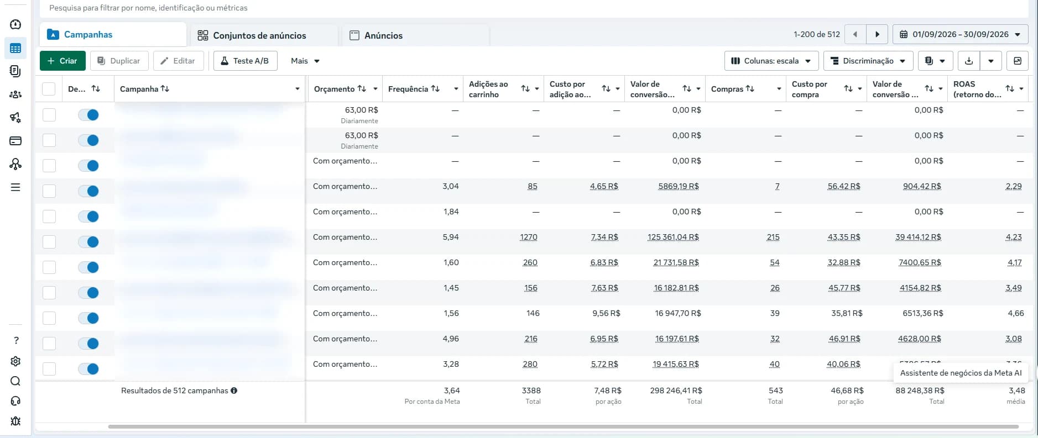Image resolution: width=1038 pixels, height=438 pixels.
Task: Click the horizontal scrollbar under the table
Action: 563,427
